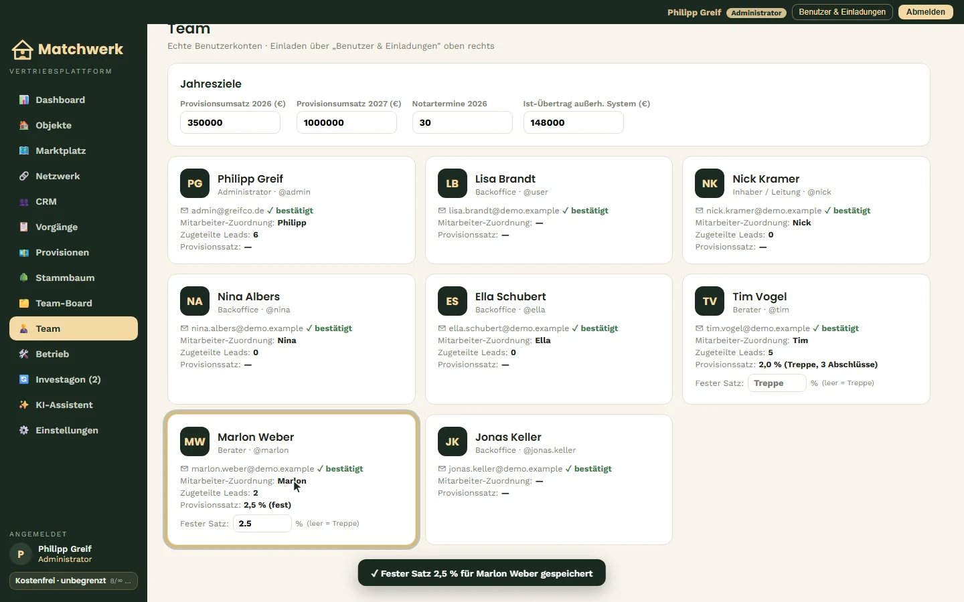Click the MW avatar of Marlon Weber

195,441
